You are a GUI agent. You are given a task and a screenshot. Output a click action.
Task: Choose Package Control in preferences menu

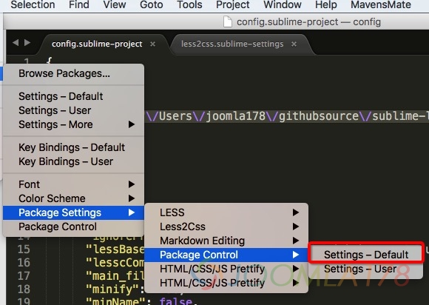tap(73, 227)
